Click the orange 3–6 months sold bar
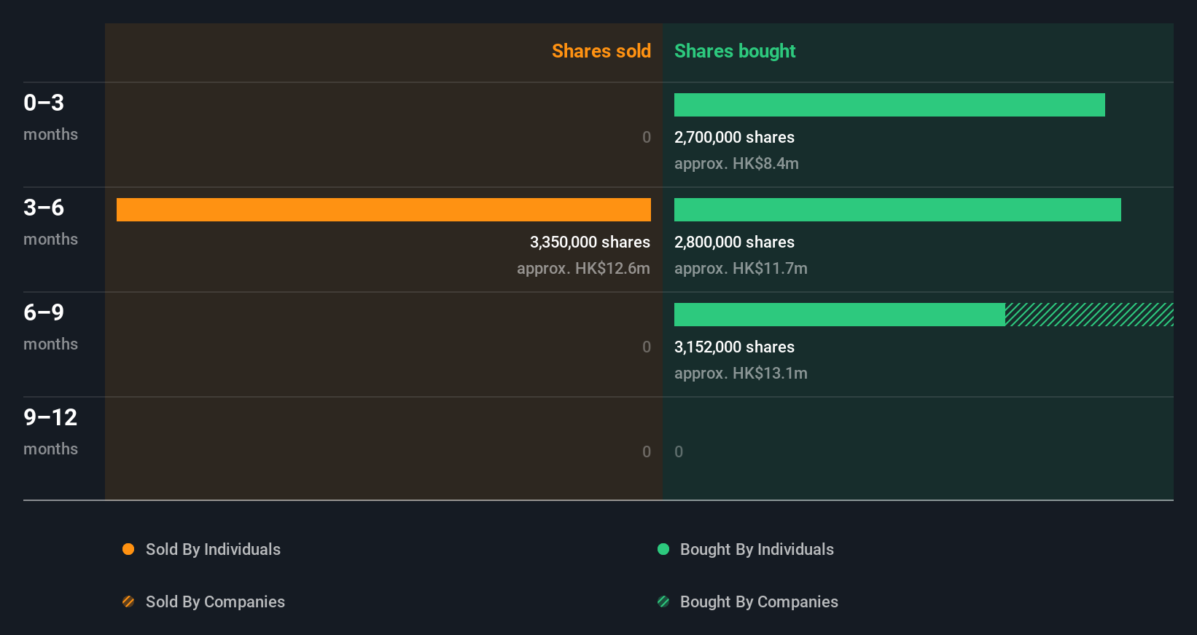The height and width of the screenshot is (635, 1197). [x=383, y=210]
